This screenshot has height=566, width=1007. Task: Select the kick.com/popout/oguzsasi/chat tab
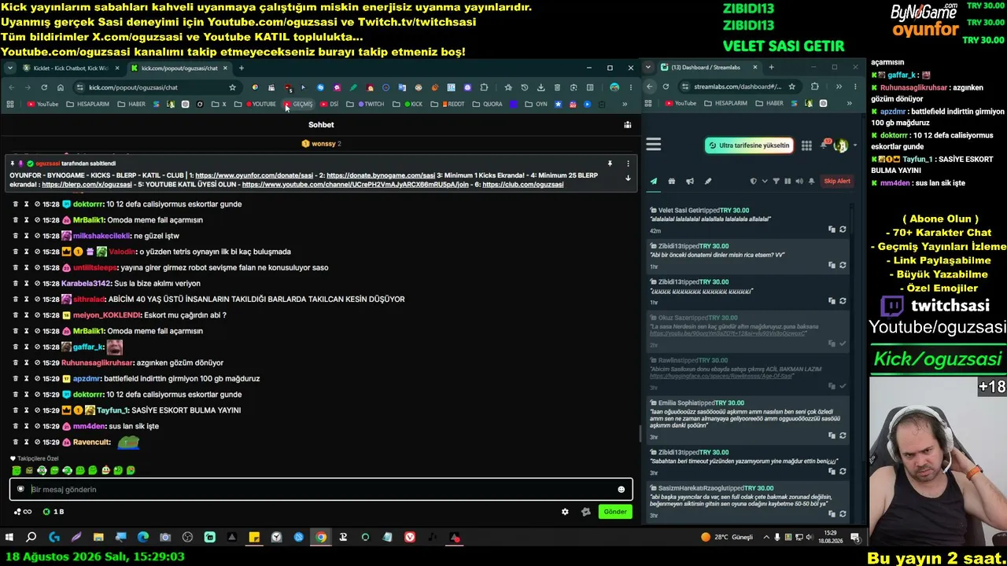coord(179,68)
